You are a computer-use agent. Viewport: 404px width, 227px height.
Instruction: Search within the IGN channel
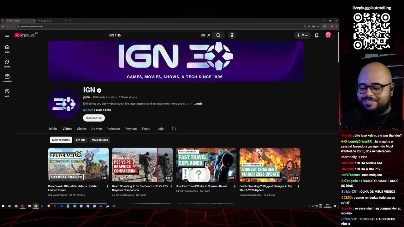tap(174, 129)
